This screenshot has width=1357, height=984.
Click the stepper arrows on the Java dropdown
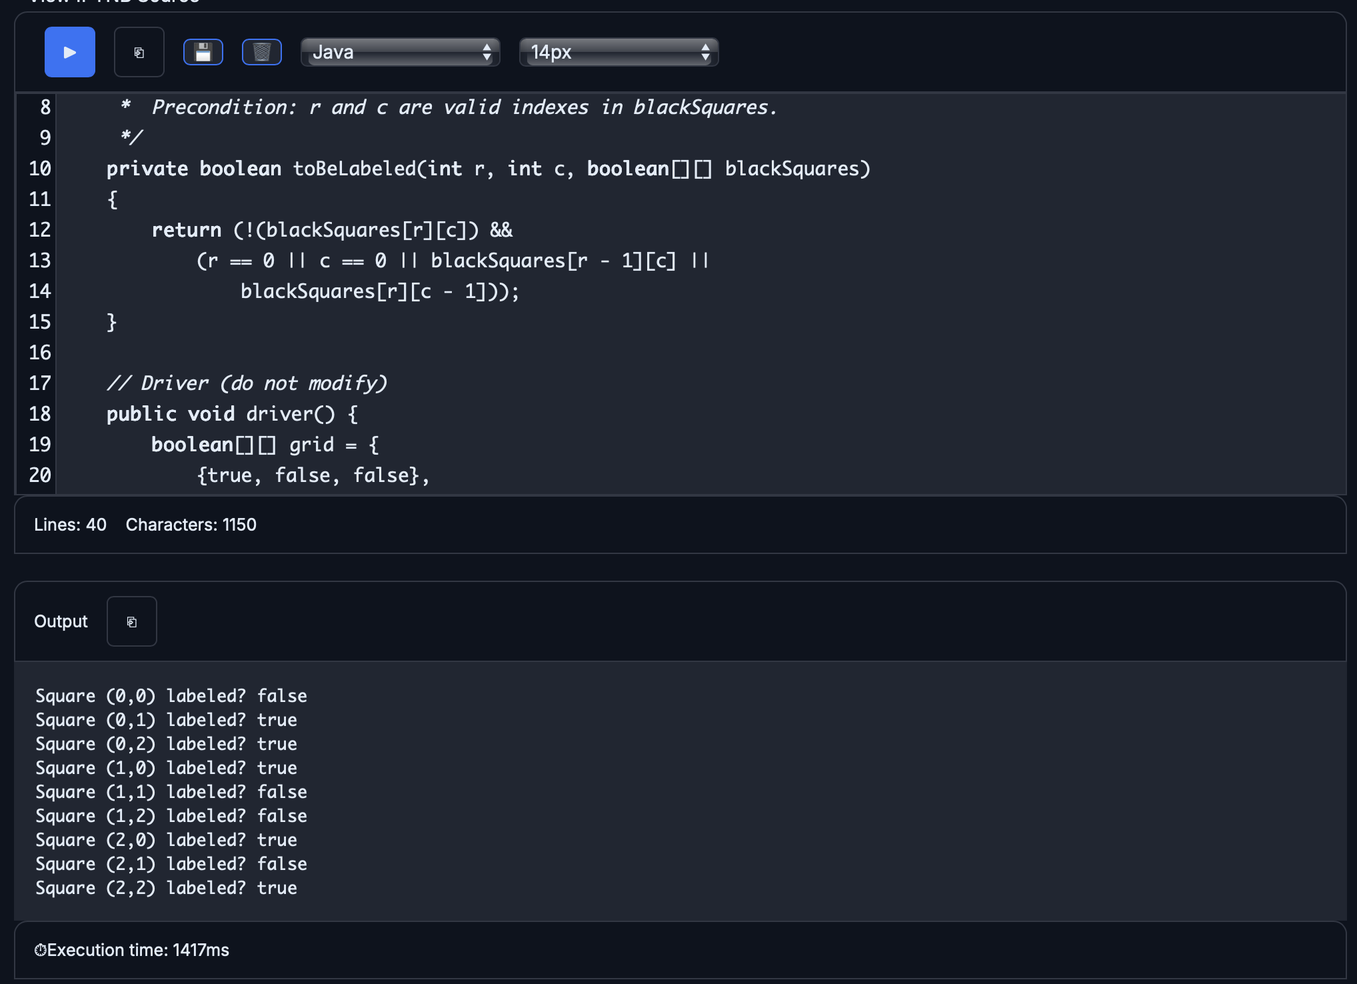point(487,52)
